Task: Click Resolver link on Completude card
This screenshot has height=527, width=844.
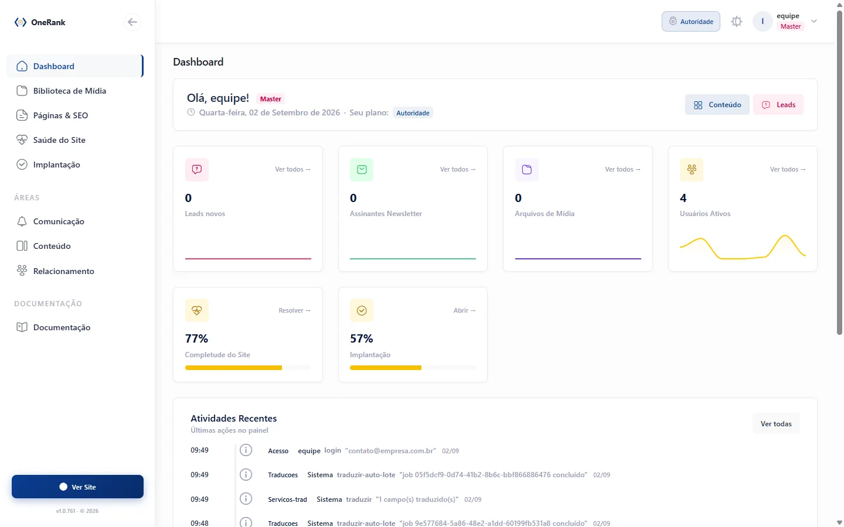Action: coord(295,310)
